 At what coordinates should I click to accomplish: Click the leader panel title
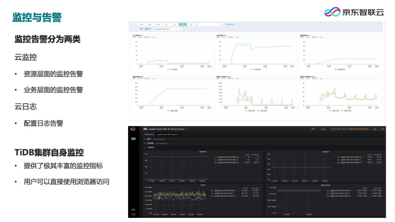coord(203,152)
